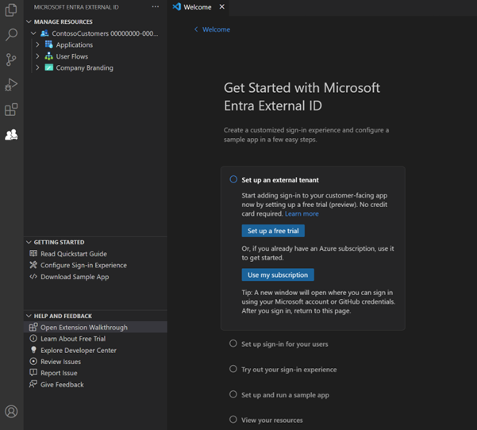Select 'Set up sign-in for your users' step
The image size is (477, 430).
[x=284, y=344]
